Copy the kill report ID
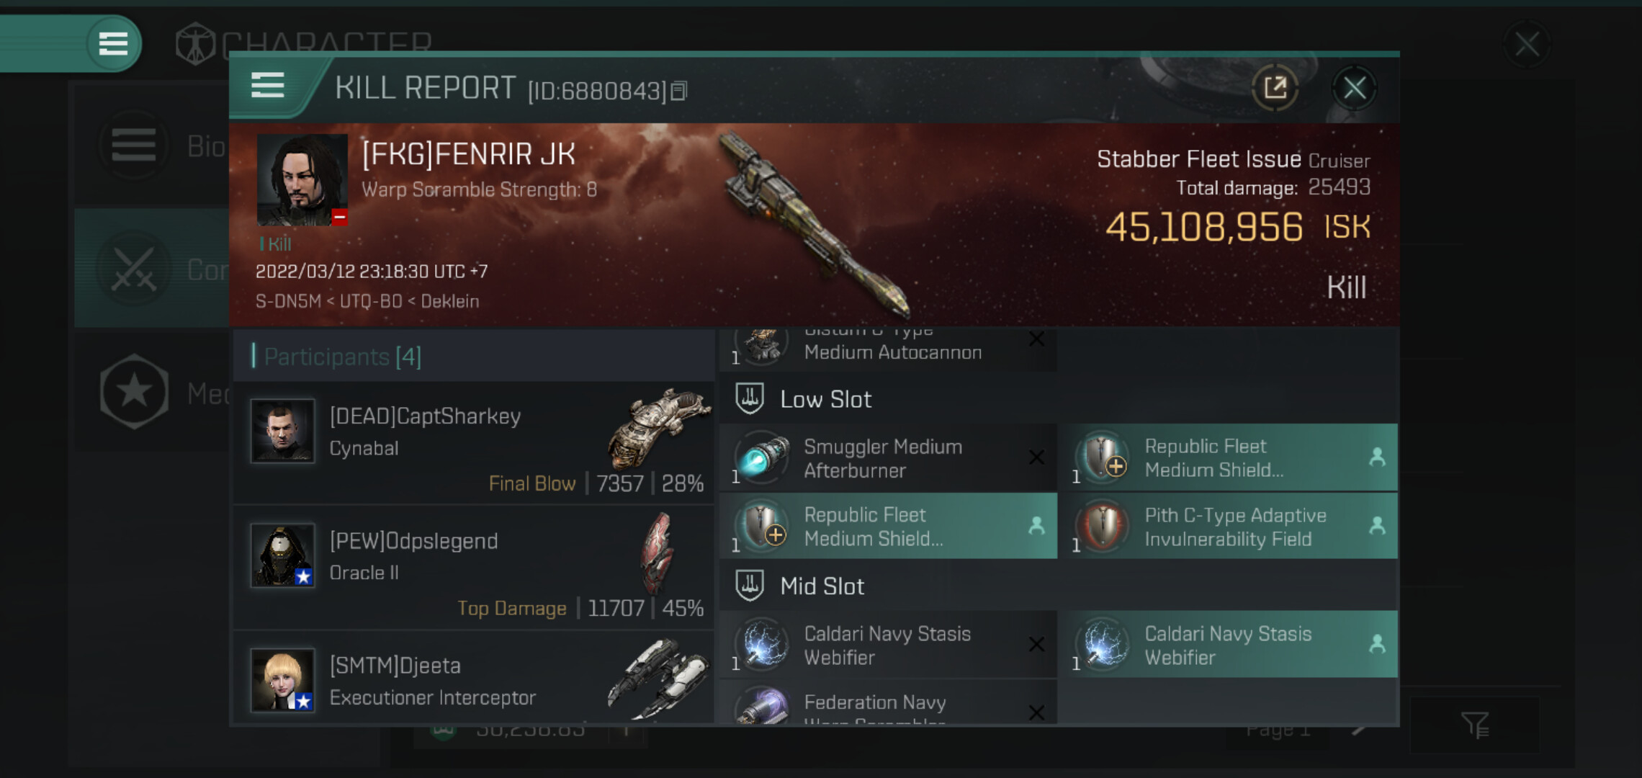The width and height of the screenshot is (1642, 778). (x=679, y=91)
